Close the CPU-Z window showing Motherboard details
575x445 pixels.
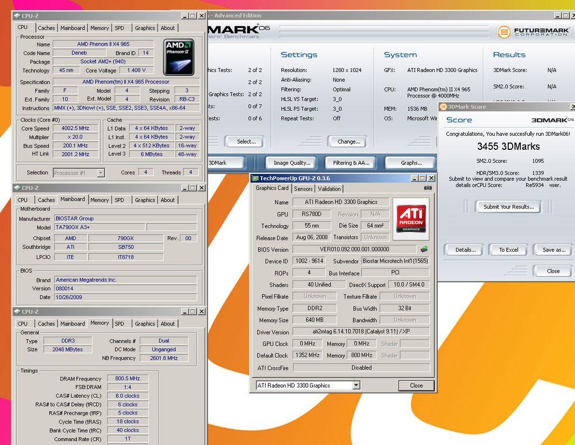click(x=202, y=187)
